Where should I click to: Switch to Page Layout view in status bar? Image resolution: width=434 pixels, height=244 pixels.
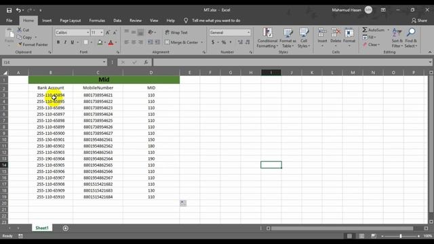361,236
